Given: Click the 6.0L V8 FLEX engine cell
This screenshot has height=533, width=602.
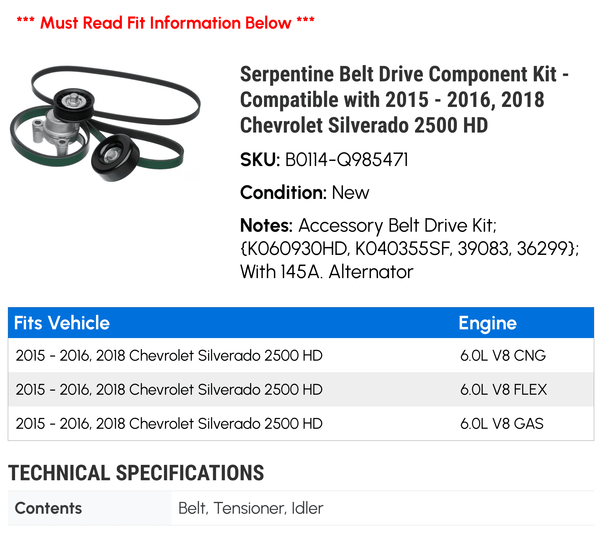Looking at the screenshot, I should pos(504,390).
